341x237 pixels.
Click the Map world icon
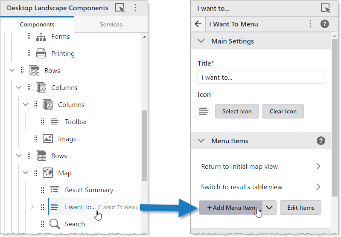click(x=48, y=173)
